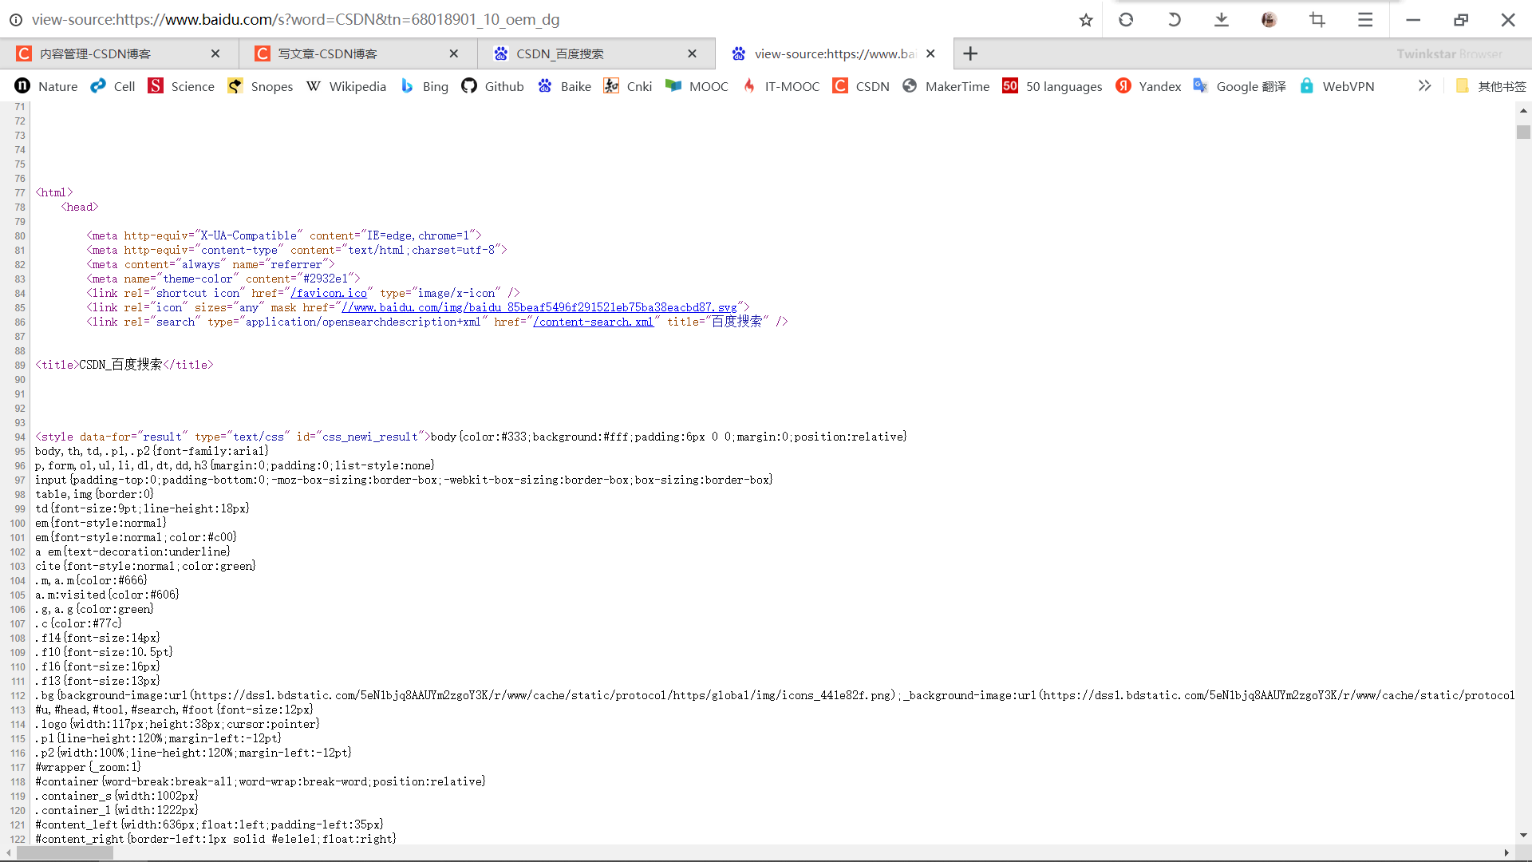Click the address bar URL field
The width and height of the screenshot is (1532, 862).
(x=551, y=20)
